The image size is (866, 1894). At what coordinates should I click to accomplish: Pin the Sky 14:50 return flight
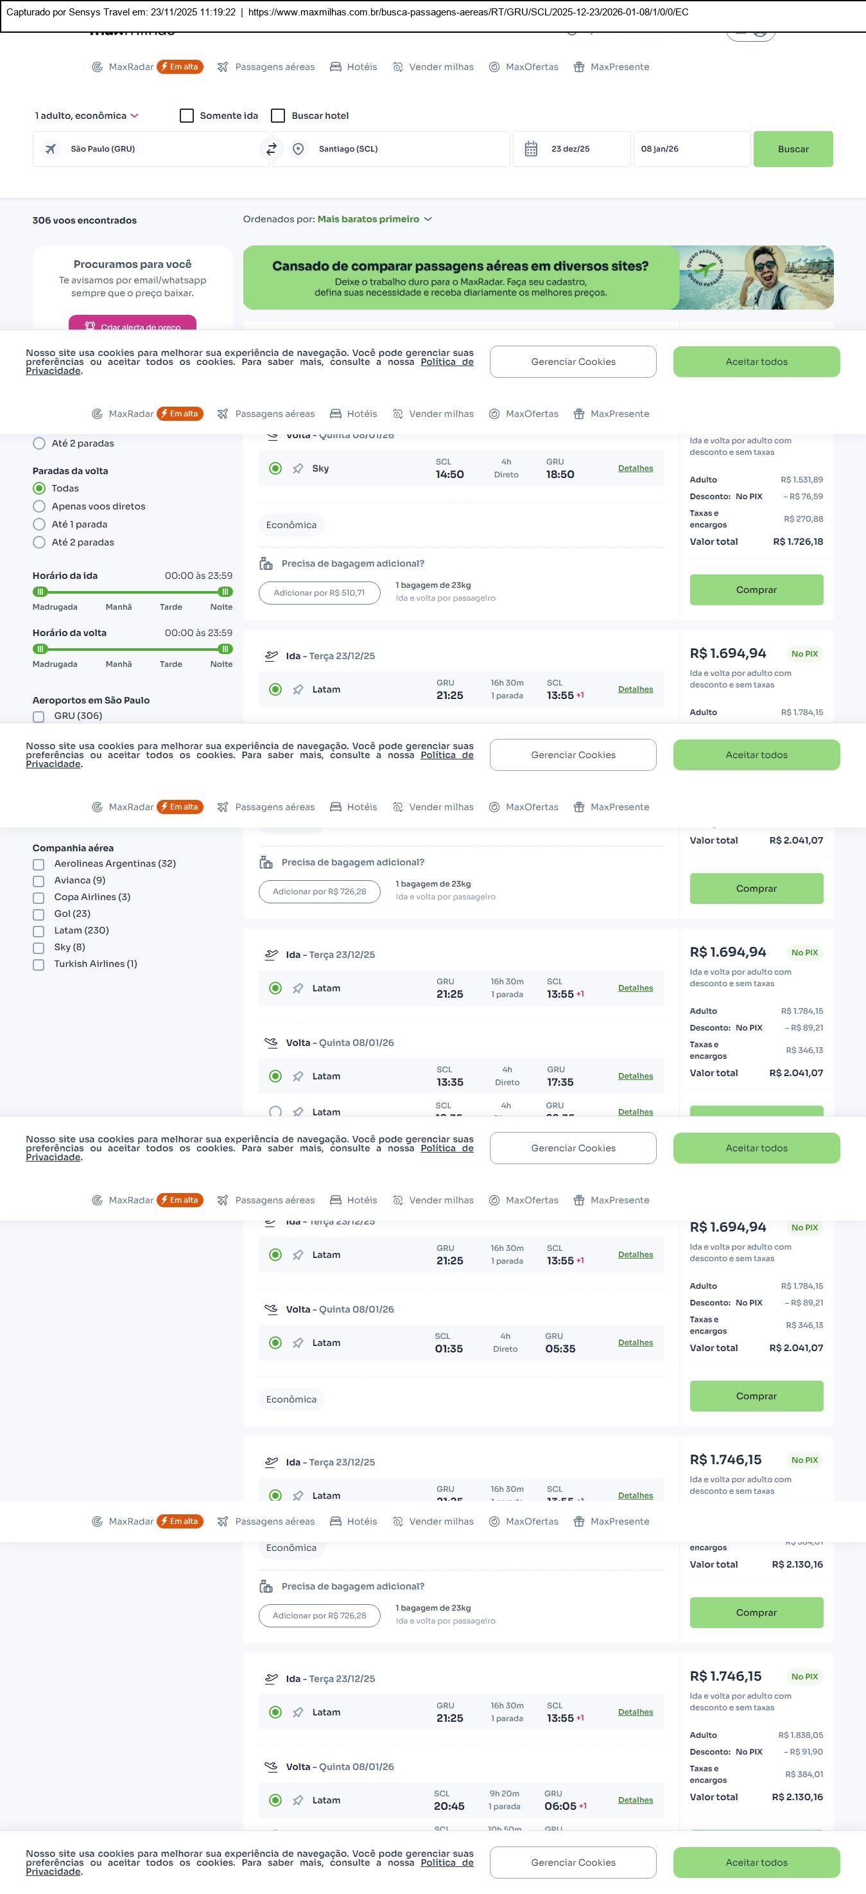pos(299,469)
